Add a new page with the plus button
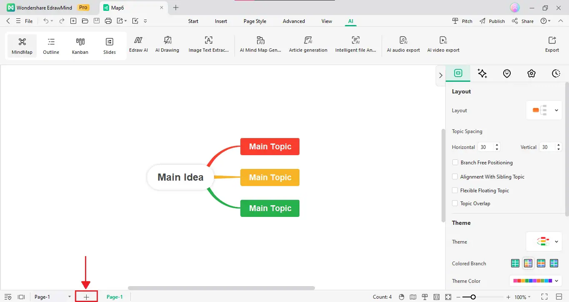The height and width of the screenshot is (302, 569). [86, 297]
